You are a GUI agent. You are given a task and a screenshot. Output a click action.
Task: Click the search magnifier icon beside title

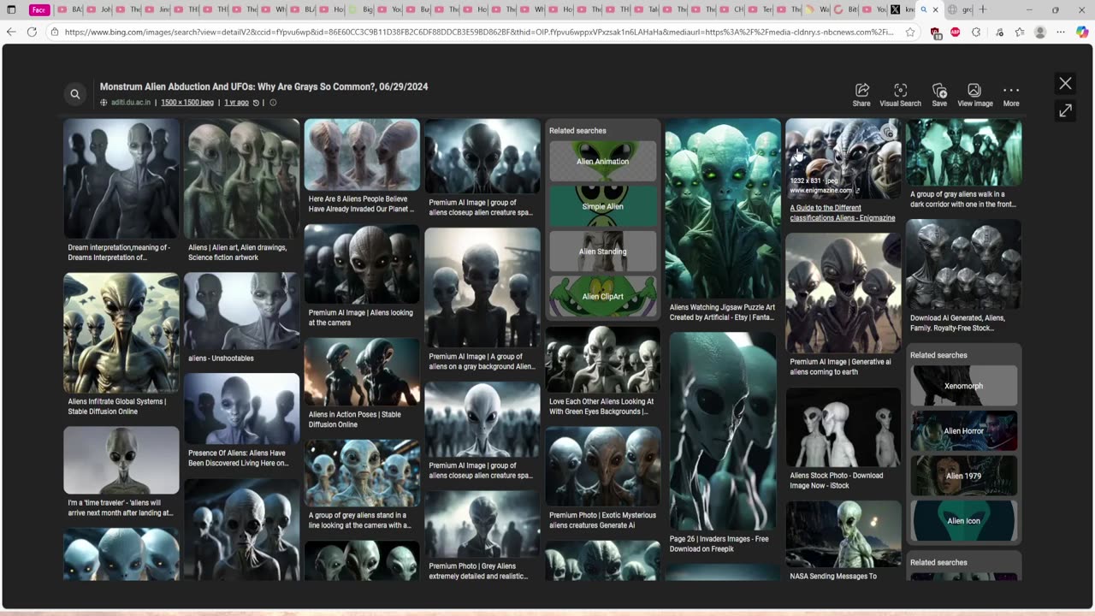[x=75, y=94]
